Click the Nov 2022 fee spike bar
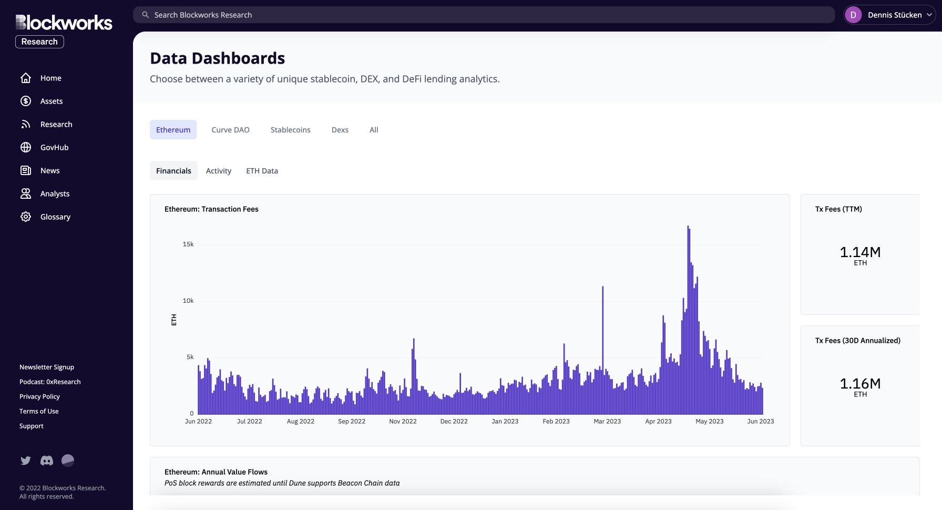Image resolution: width=942 pixels, height=510 pixels. pos(414,376)
